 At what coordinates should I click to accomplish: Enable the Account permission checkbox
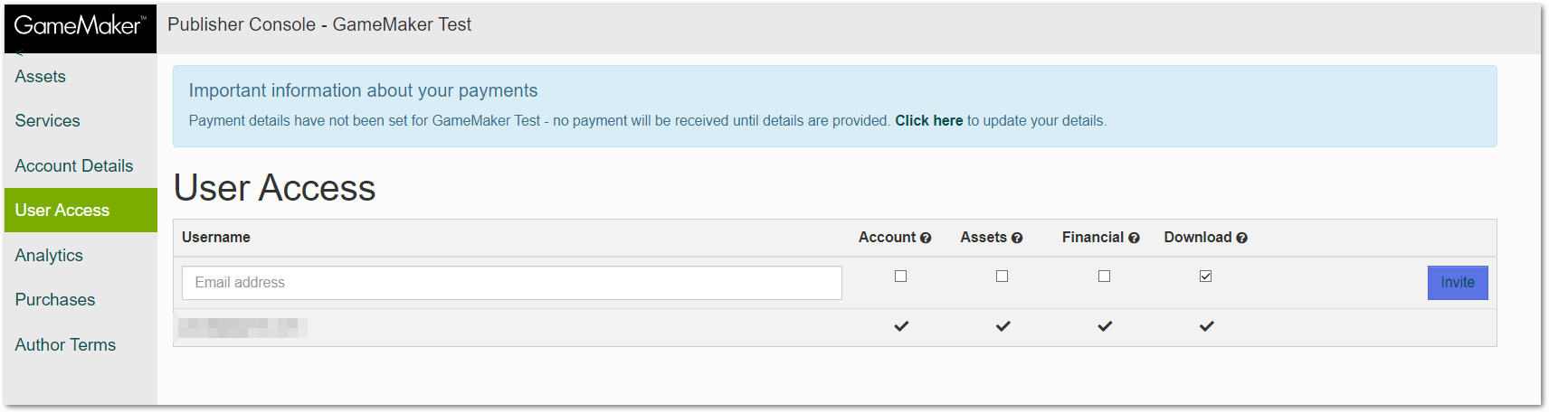pos(900,277)
